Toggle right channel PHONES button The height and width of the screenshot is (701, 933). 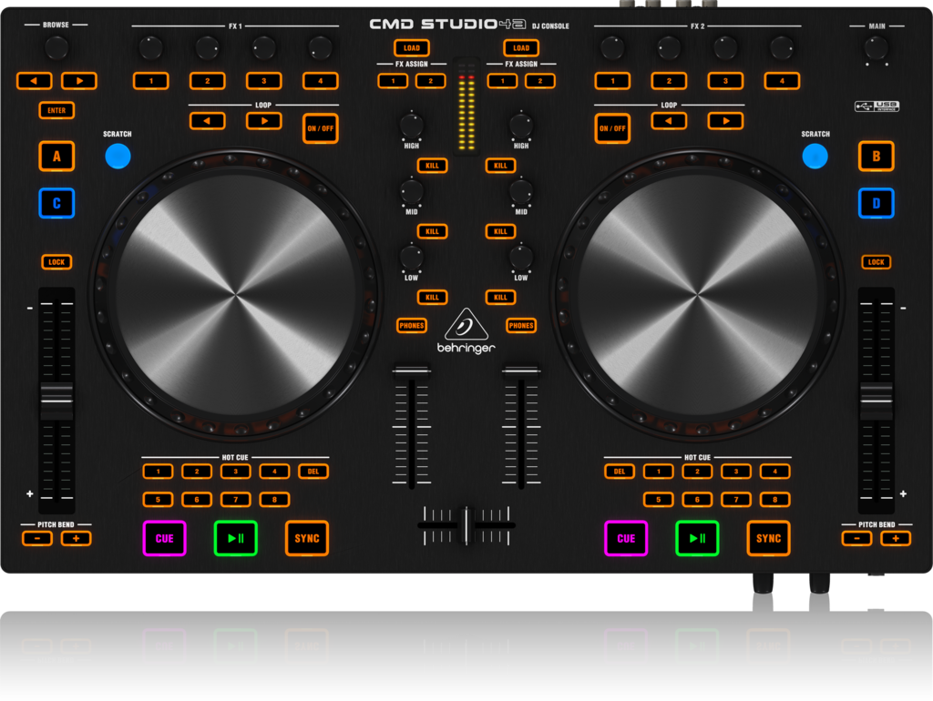point(521,326)
